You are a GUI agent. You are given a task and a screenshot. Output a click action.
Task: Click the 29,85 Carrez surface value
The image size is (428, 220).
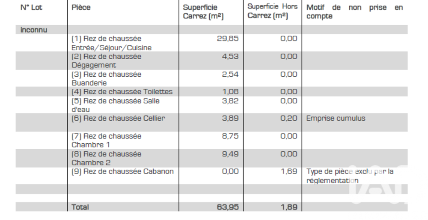(228, 38)
